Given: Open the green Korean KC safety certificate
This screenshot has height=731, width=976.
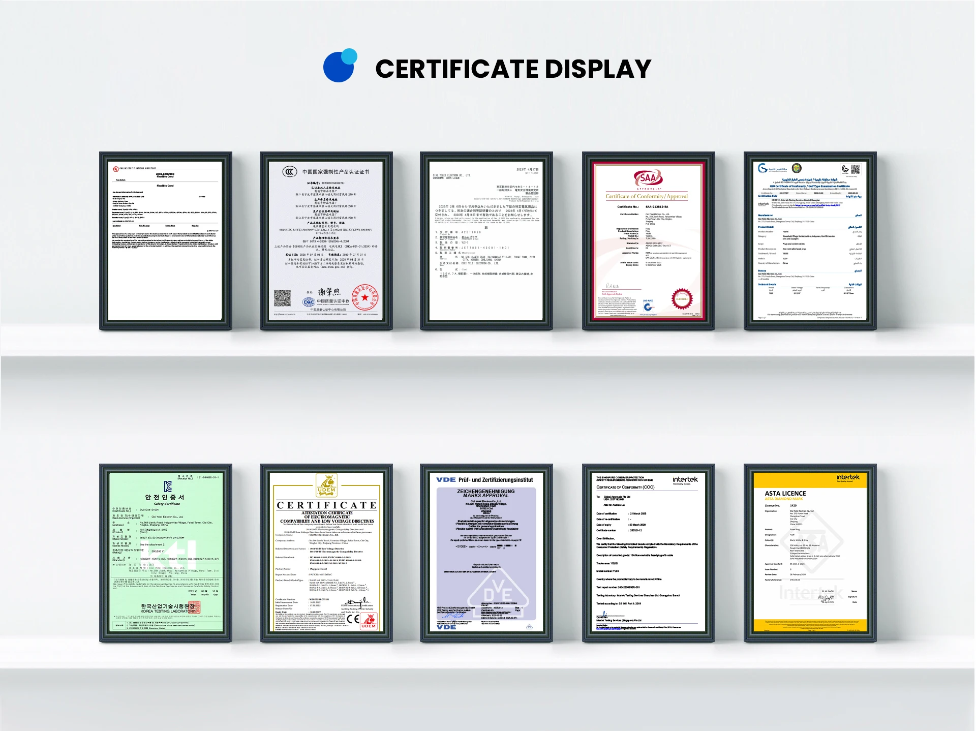Looking at the screenshot, I should click(x=166, y=553).
